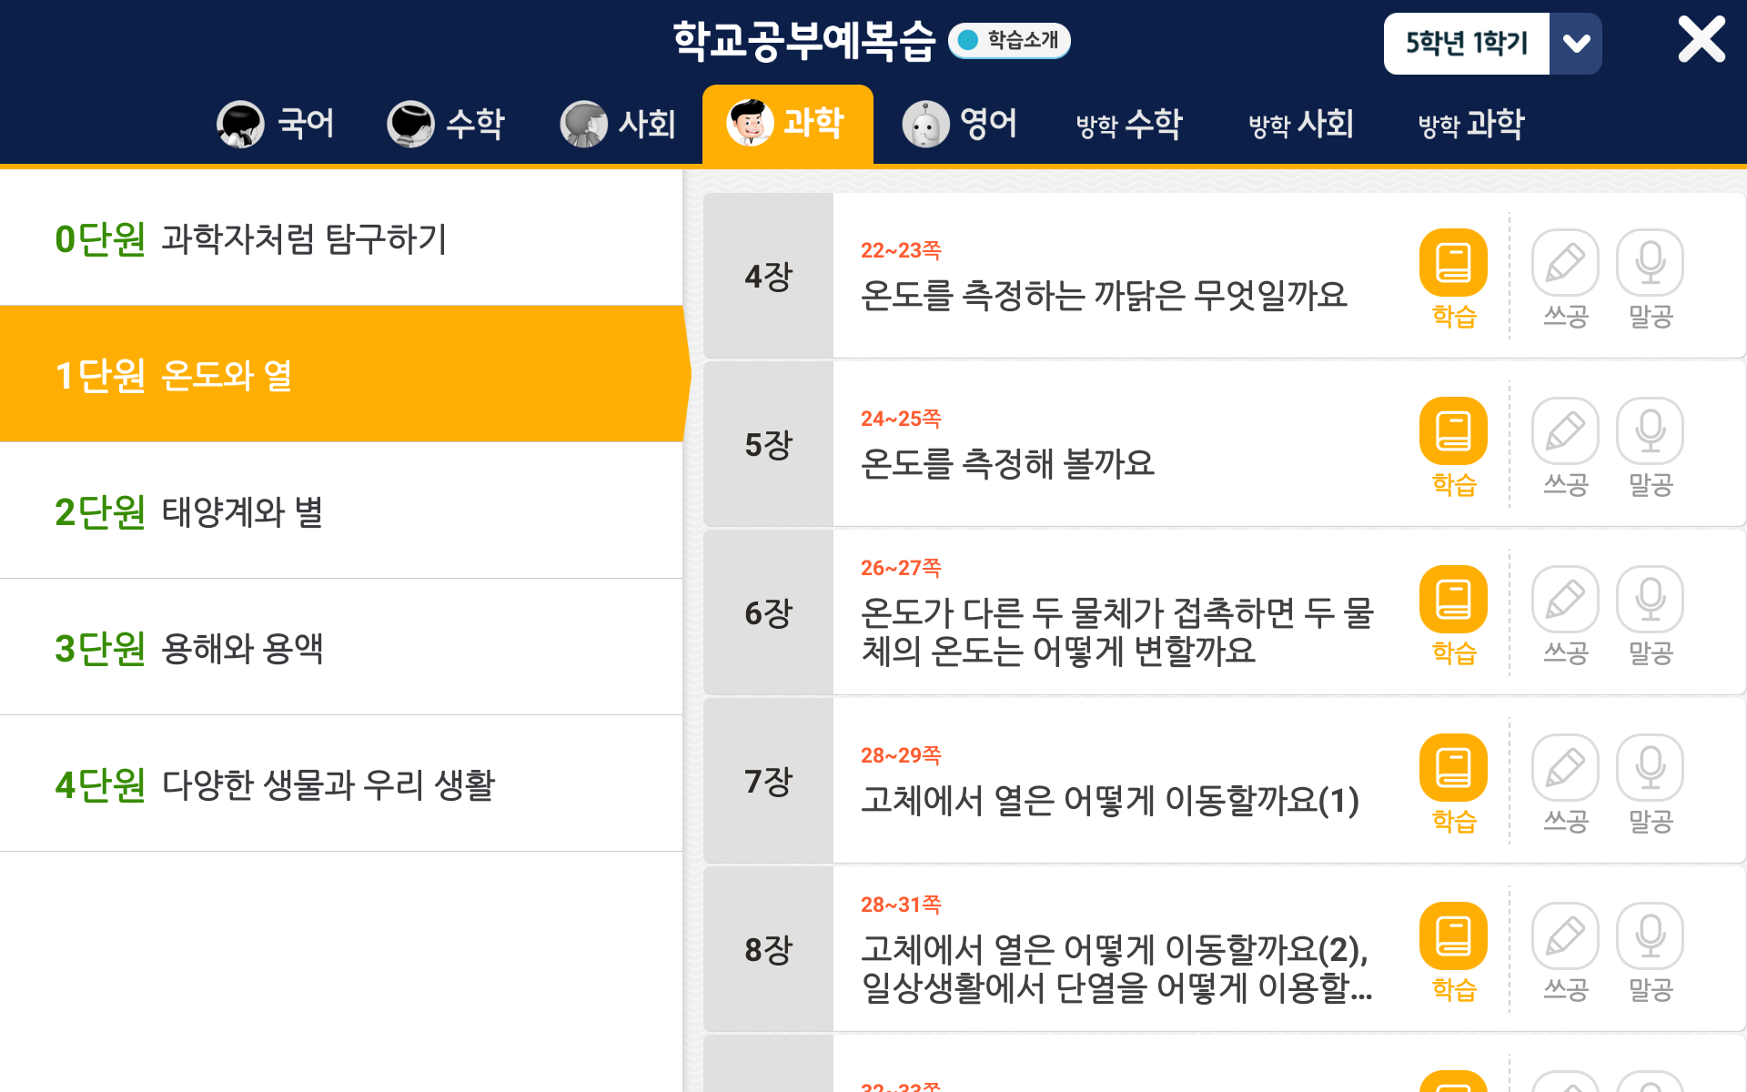This screenshot has width=1747, height=1092.
Task: Open 말공 microphone icon for 6장
Action: tap(1650, 599)
